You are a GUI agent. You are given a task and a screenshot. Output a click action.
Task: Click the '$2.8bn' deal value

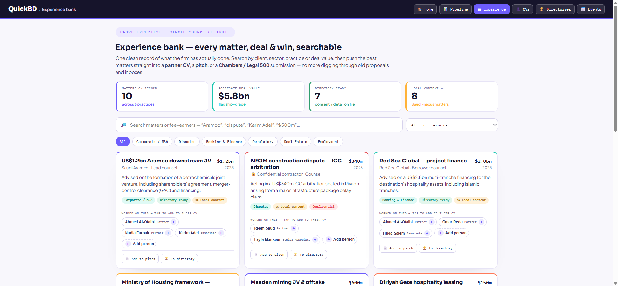click(483, 161)
